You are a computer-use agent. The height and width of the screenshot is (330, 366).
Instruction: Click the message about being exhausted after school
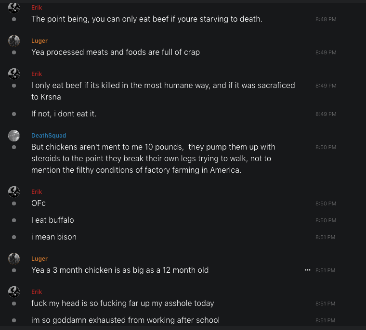pos(125,320)
